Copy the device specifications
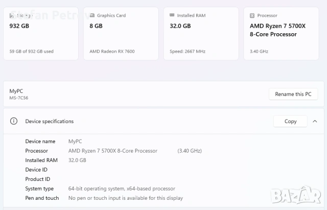This screenshot has height=210, width=327. click(290, 121)
